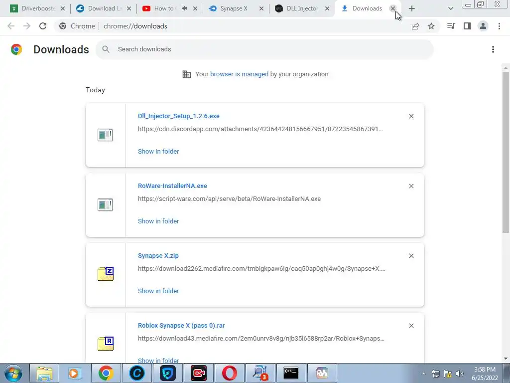Image resolution: width=510 pixels, height=383 pixels.
Task: Remove RoWare-InstallerNA.exe from the list
Action: pyautogui.click(x=411, y=186)
